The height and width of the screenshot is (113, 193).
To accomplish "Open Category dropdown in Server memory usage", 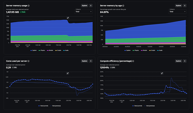I will point(83,11).
